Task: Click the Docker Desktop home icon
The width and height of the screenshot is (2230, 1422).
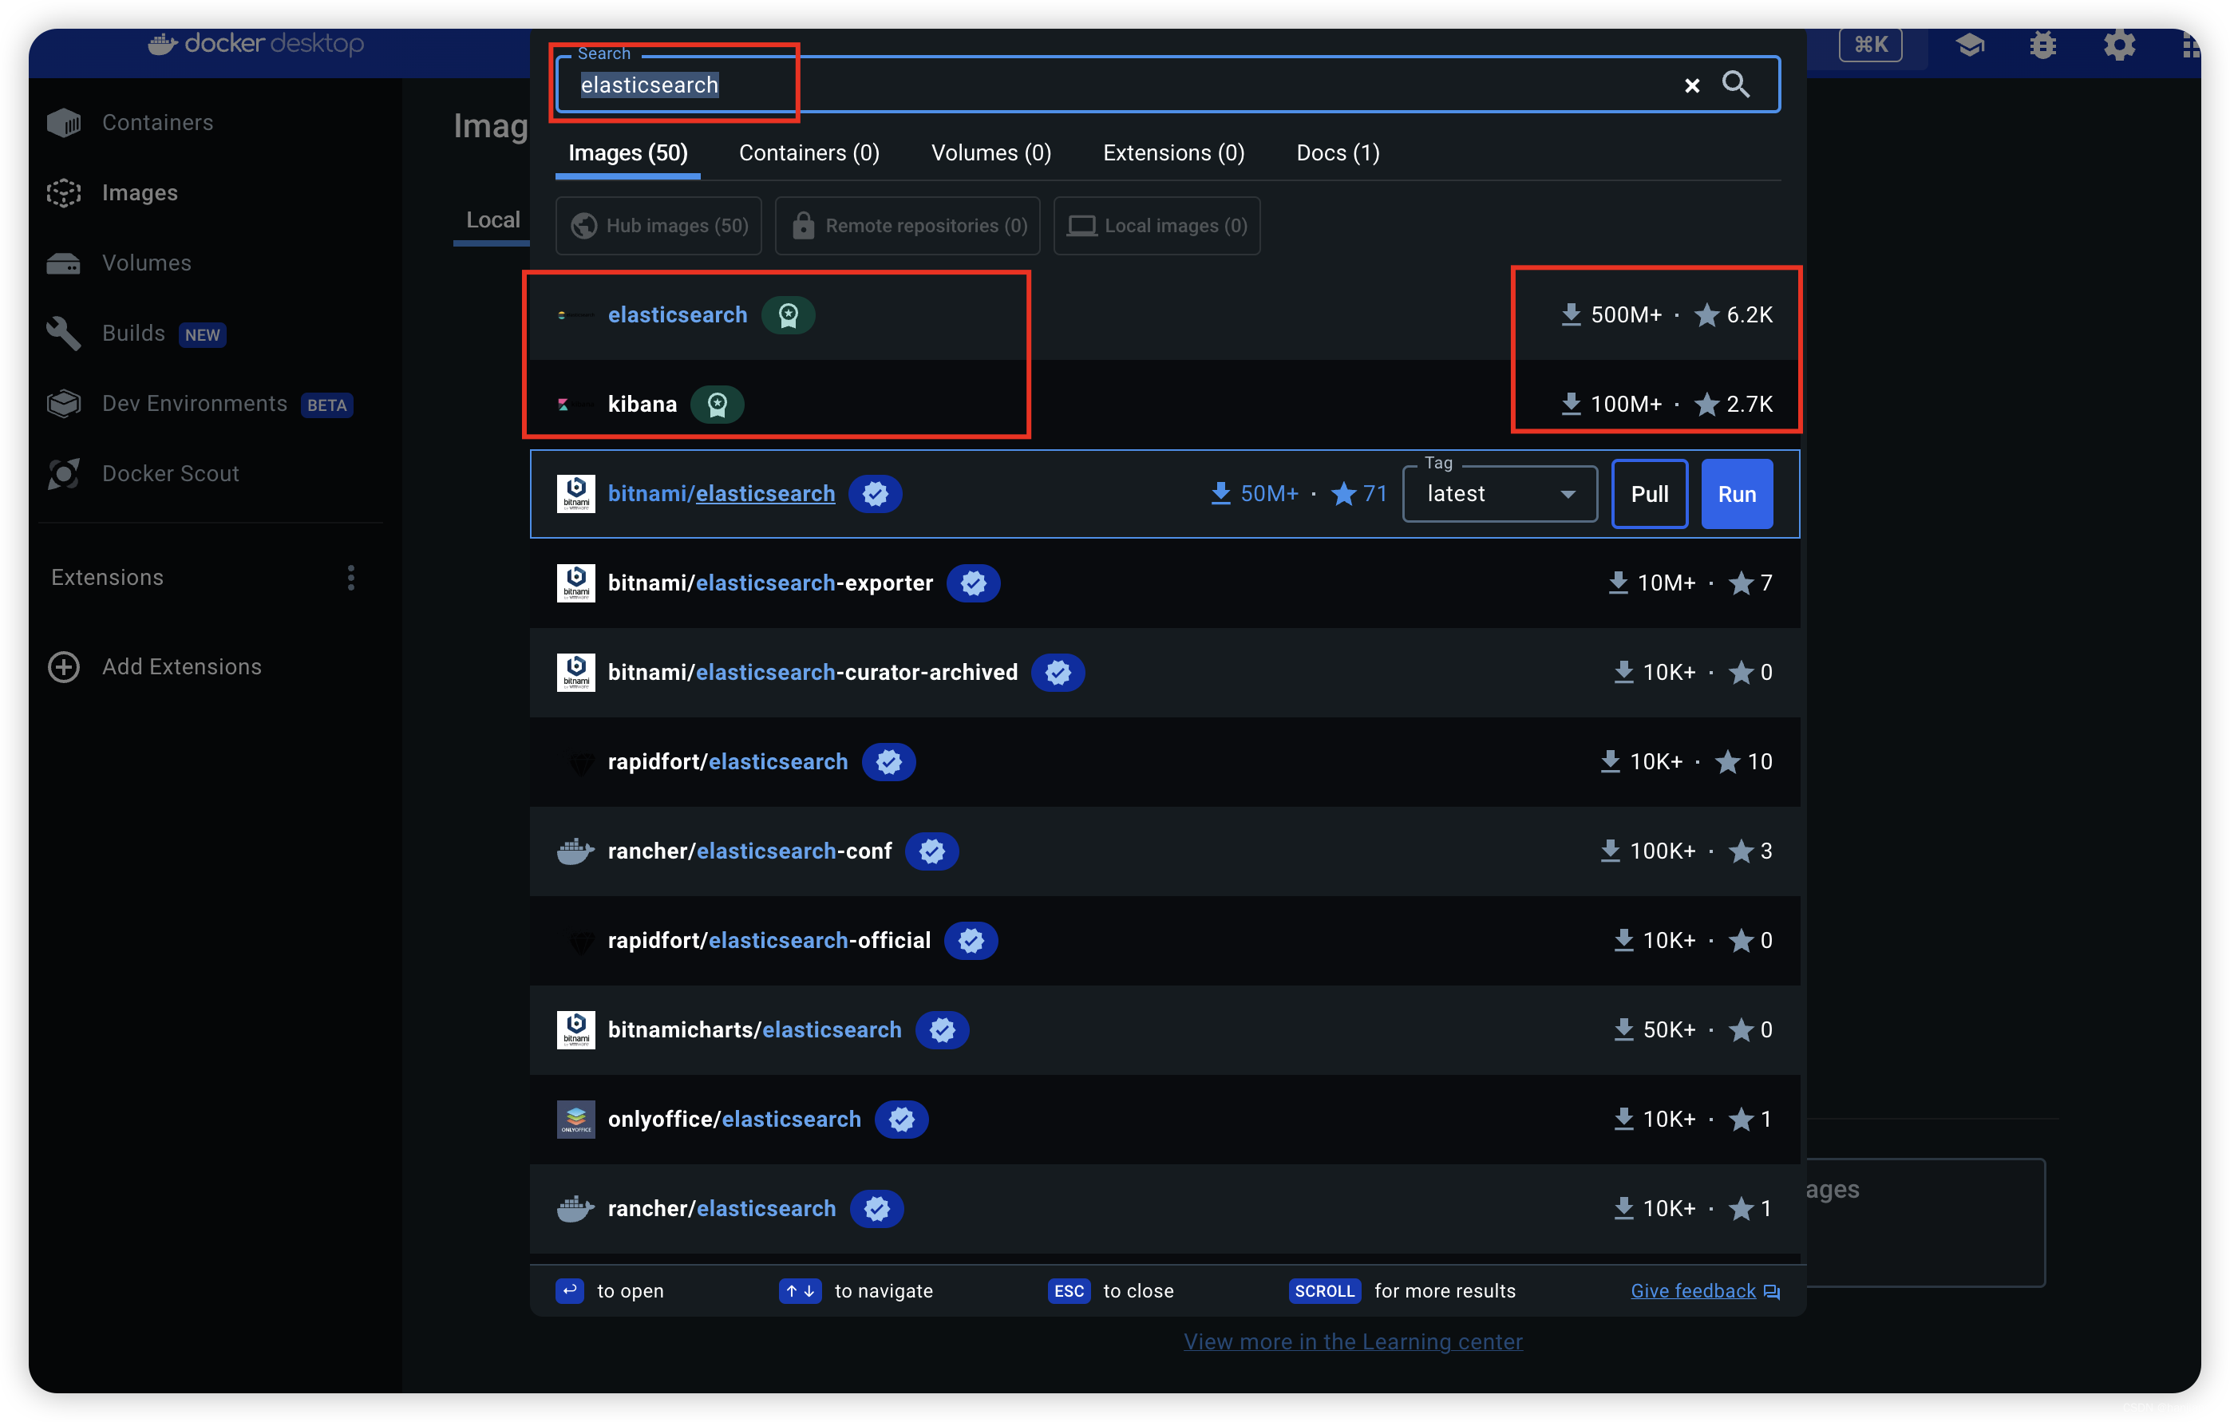Action: click(x=161, y=42)
